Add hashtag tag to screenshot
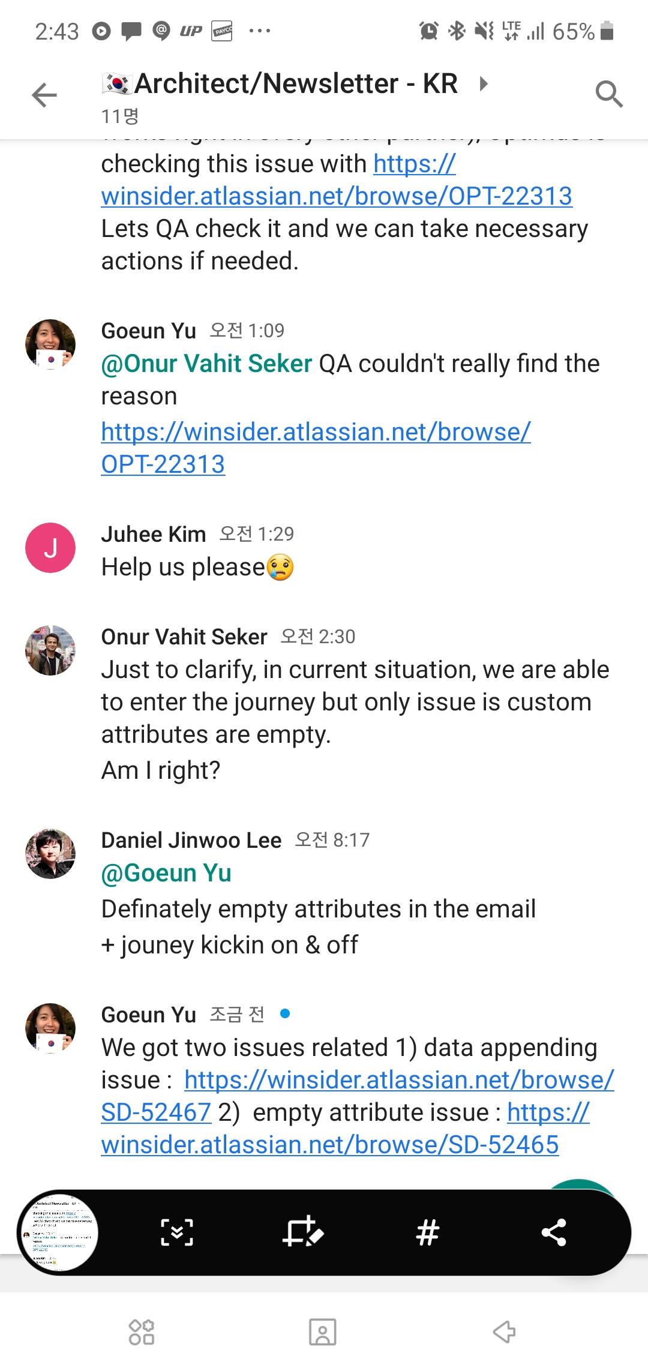 click(x=428, y=1232)
